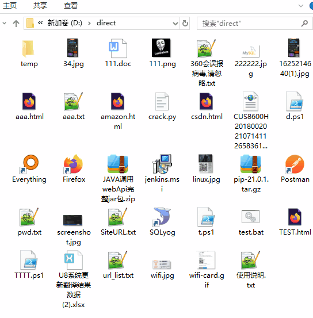
Task: Open the 共享 ribbon tab
Action: [40, 6]
